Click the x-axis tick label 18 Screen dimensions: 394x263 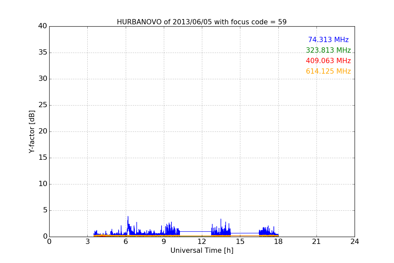tap(278, 242)
